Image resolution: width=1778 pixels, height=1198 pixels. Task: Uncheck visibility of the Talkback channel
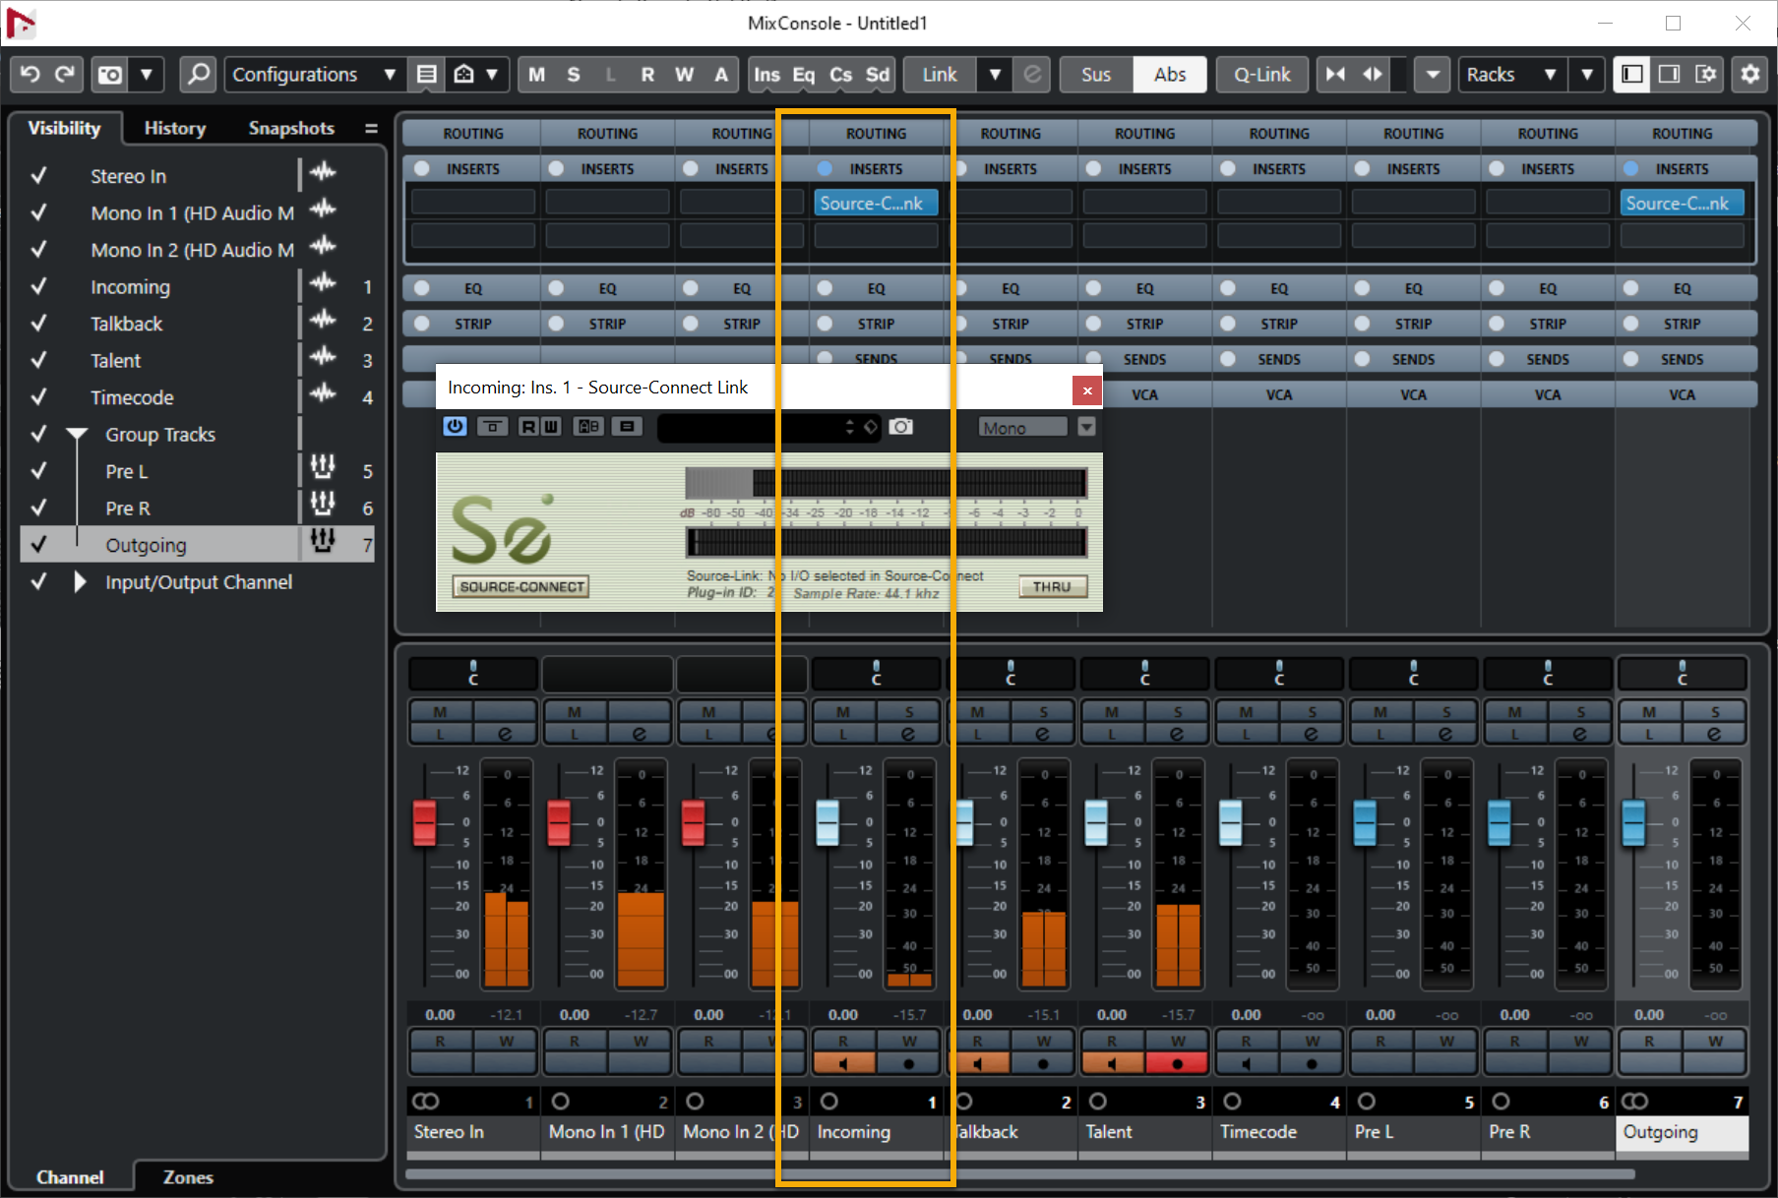(x=38, y=324)
